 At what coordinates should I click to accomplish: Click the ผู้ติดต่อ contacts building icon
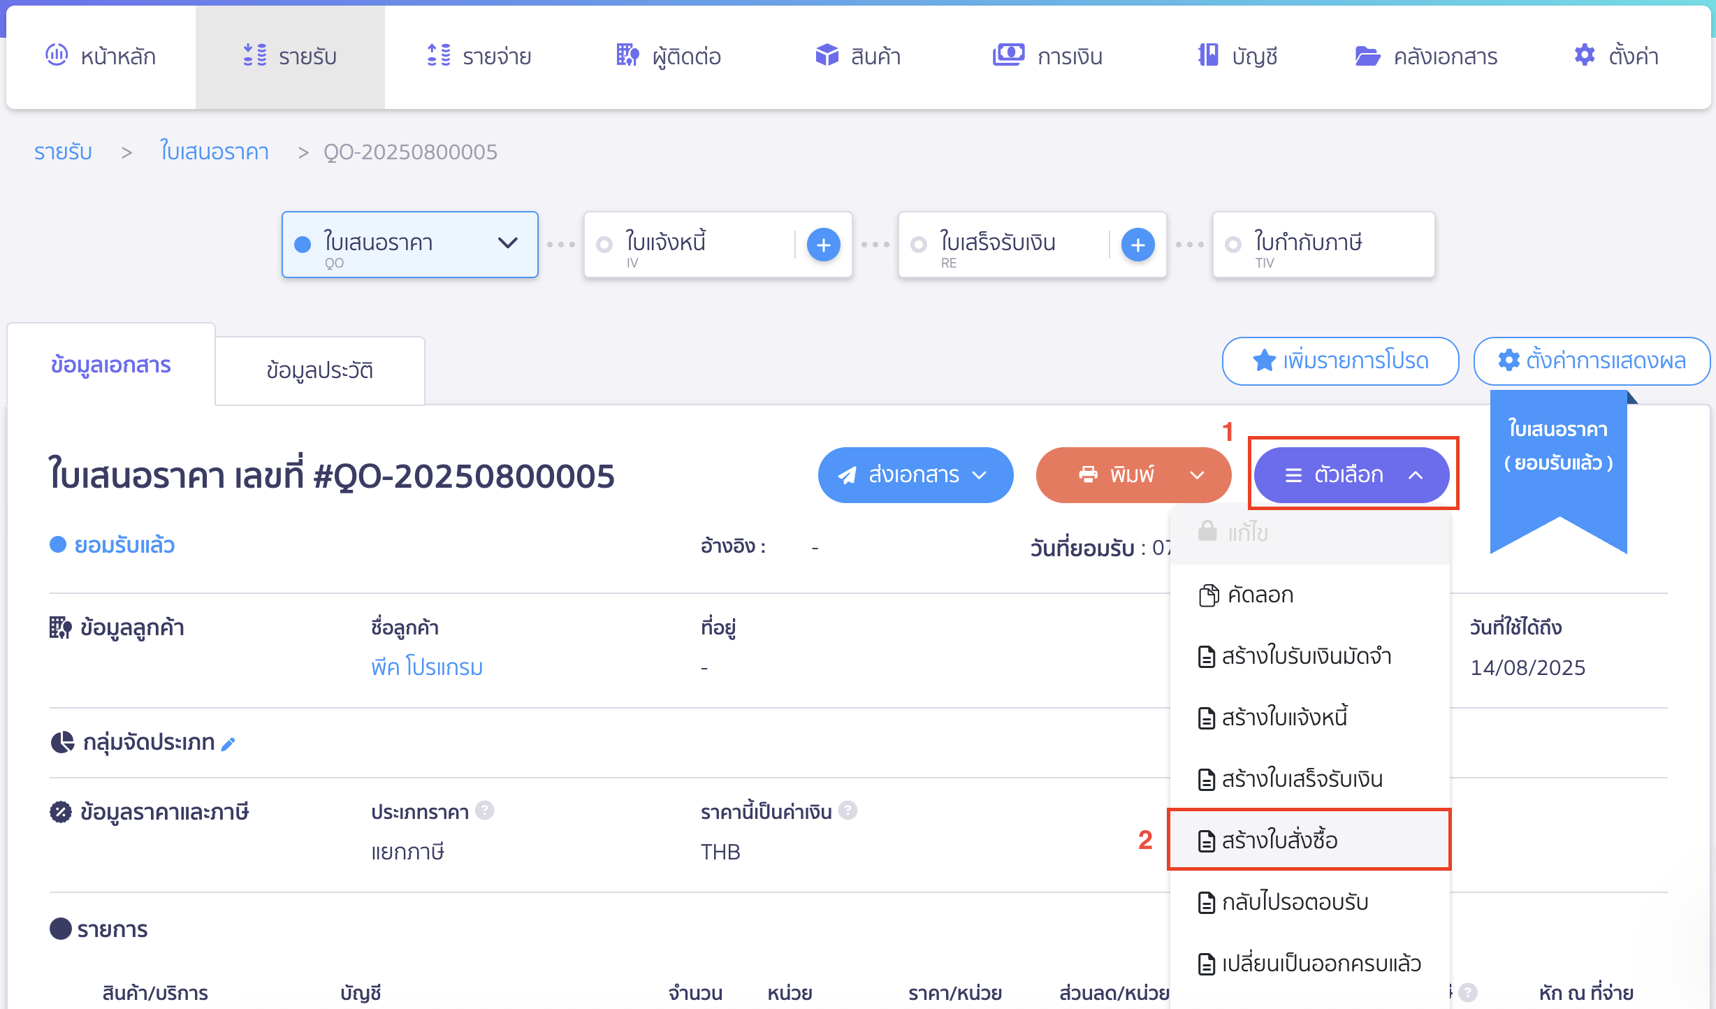coord(627,55)
